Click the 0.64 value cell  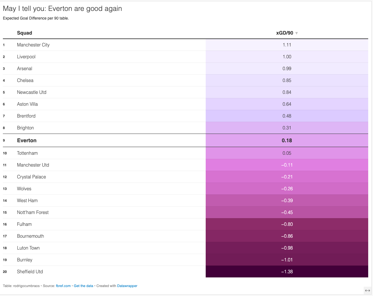pyautogui.click(x=287, y=104)
